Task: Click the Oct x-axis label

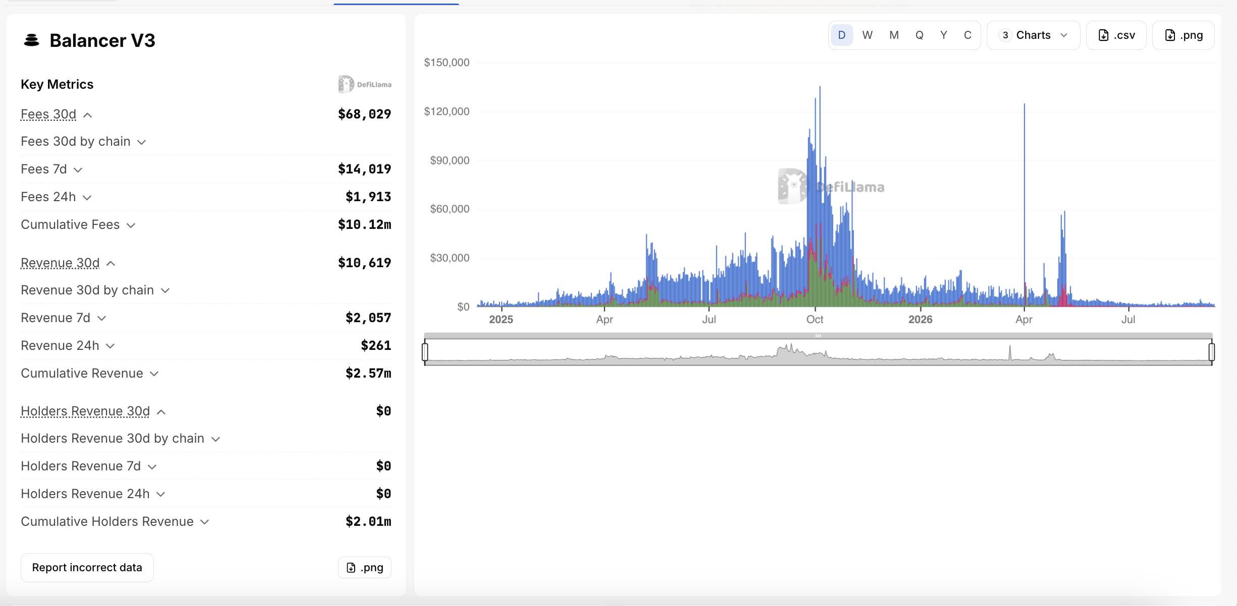Action: [815, 320]
